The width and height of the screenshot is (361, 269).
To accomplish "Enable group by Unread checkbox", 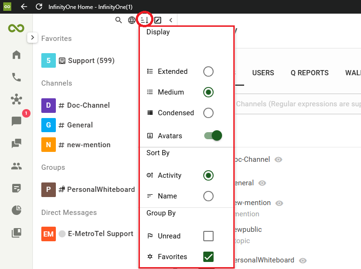I will coord(208,236).
